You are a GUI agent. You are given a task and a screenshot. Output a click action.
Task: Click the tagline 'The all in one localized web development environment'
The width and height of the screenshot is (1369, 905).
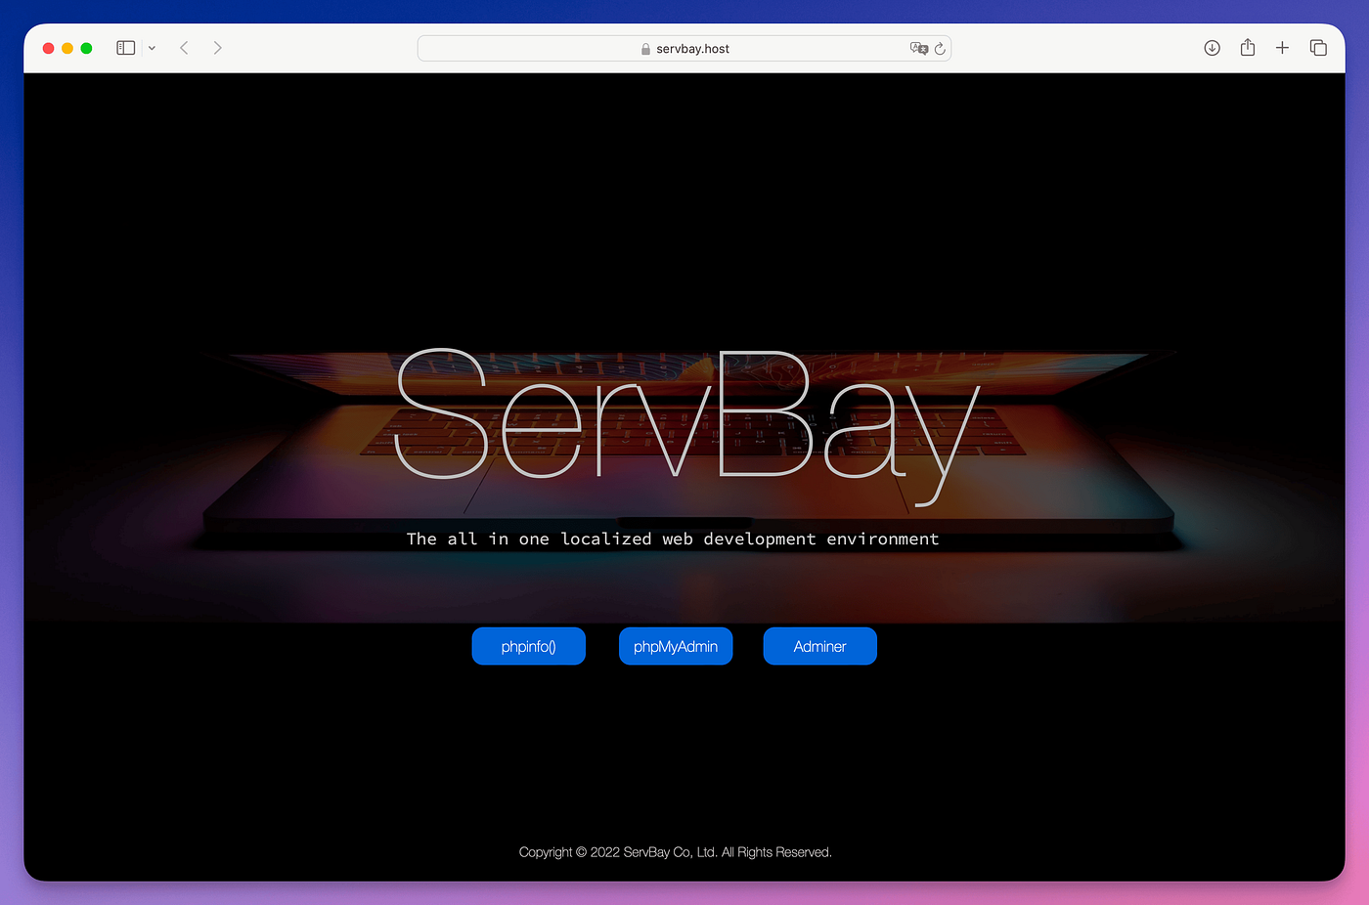point(673,539)
